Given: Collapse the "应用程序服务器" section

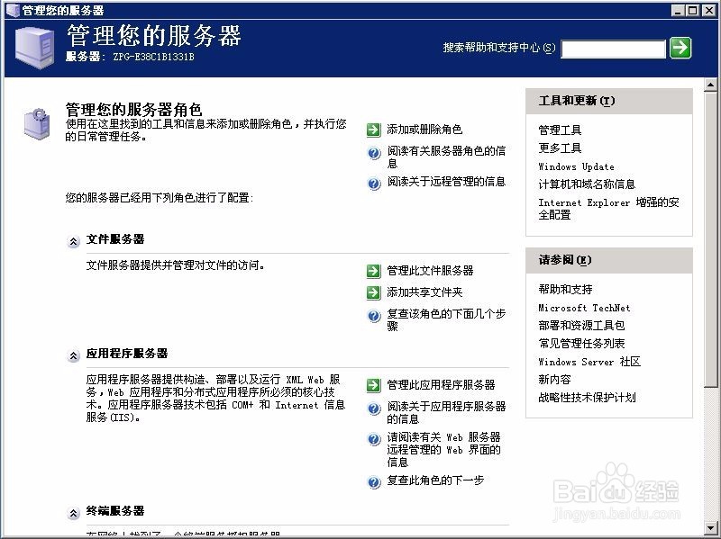Looking at the screenshot, I should click(x=73, y=354).
